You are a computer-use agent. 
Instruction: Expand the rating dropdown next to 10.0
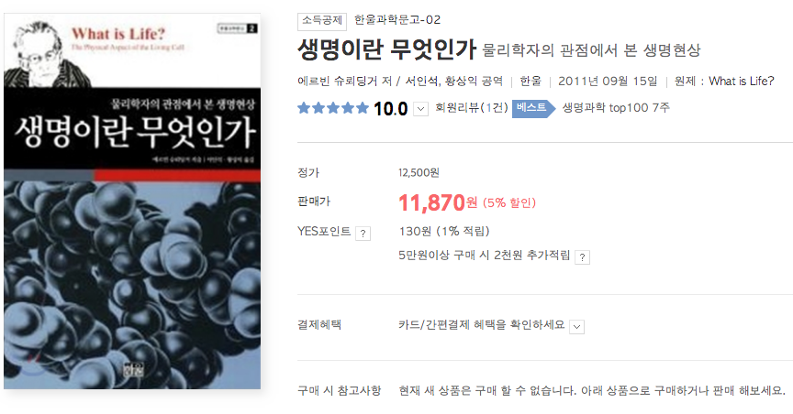[x=420, y=109]
